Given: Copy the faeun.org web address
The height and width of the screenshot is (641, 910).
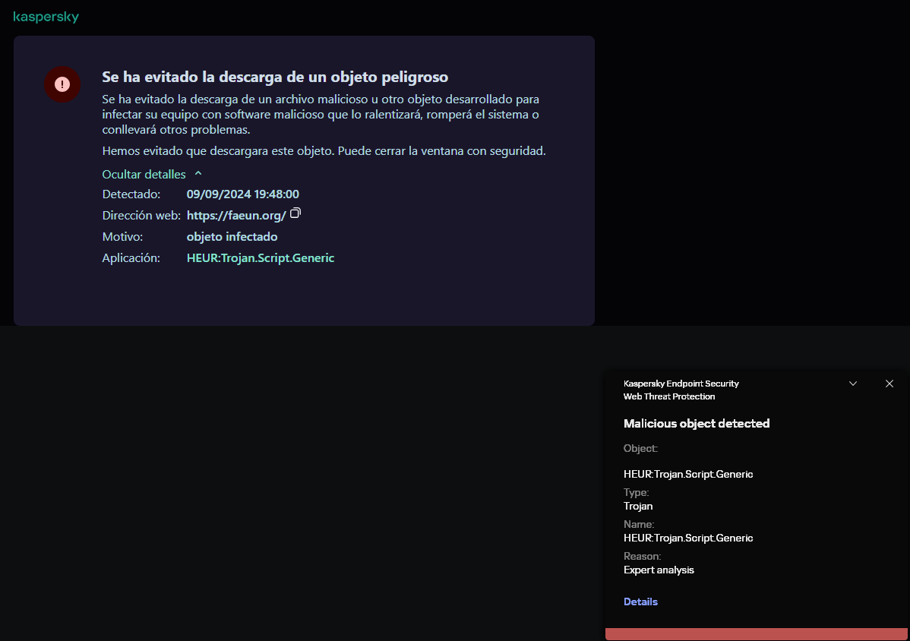Looking at the screenshot, I should point(295,213).
